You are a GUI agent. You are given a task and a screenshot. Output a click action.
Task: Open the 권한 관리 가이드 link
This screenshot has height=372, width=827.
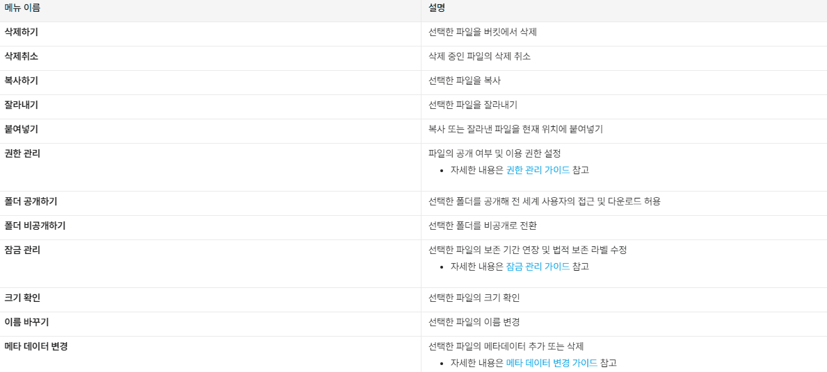pos(538,170)
